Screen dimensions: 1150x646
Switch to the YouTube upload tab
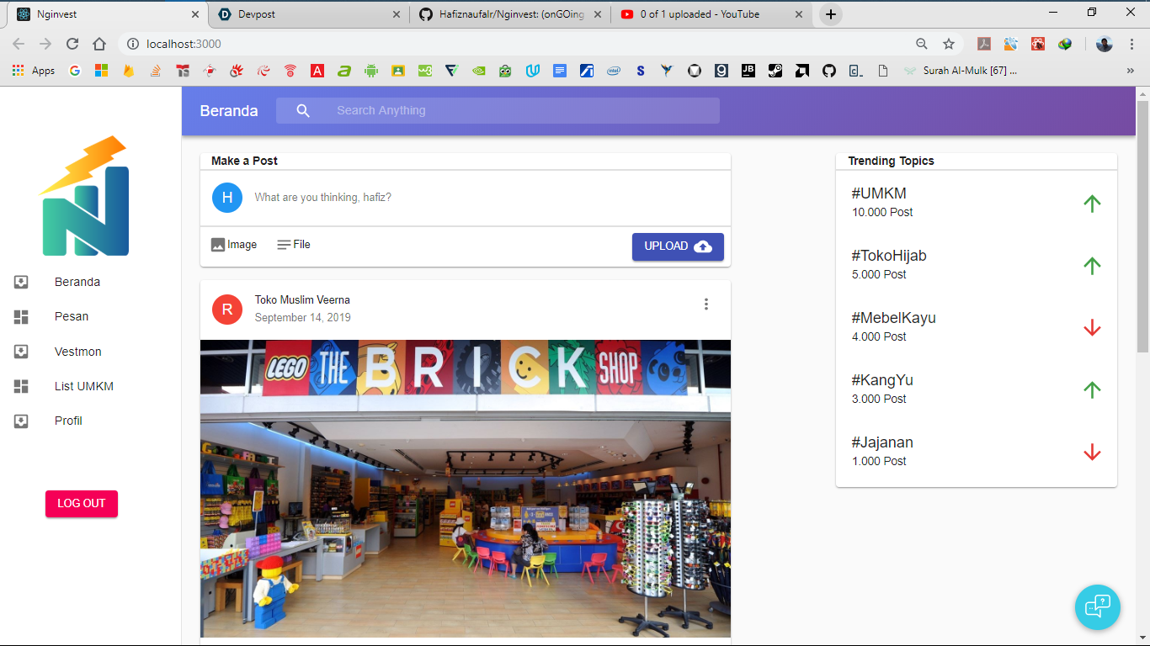pos(713,14)
